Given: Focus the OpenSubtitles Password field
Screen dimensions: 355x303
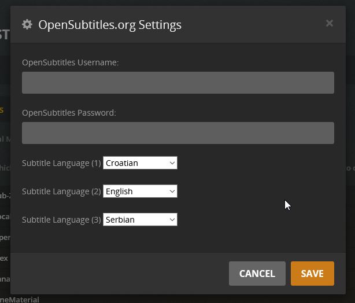Looking at the screenshot, I should (x=177, y=133).
